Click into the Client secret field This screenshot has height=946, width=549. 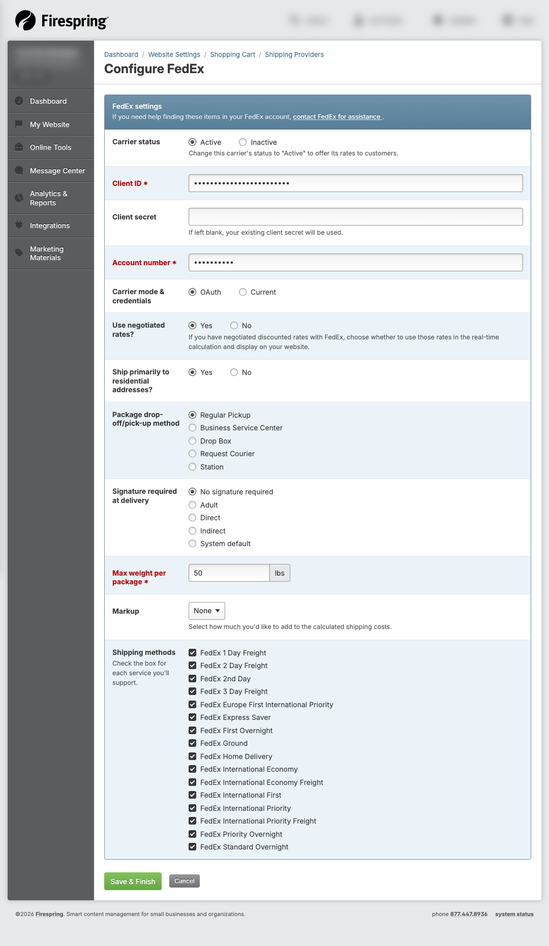coord(355,216)
